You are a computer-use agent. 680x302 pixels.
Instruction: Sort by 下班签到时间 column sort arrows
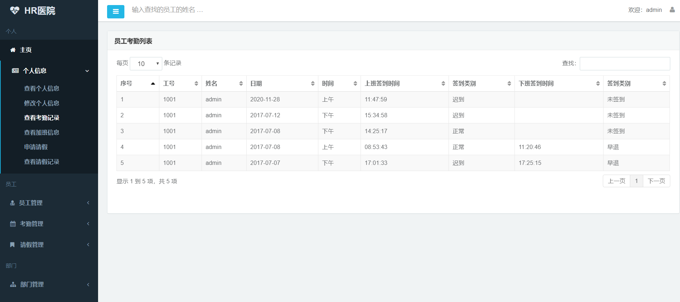[x=598, y=83]
